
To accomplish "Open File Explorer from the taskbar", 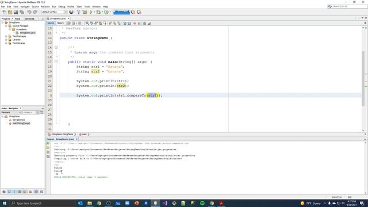I will pyautogui.click(x=90, y=203).
